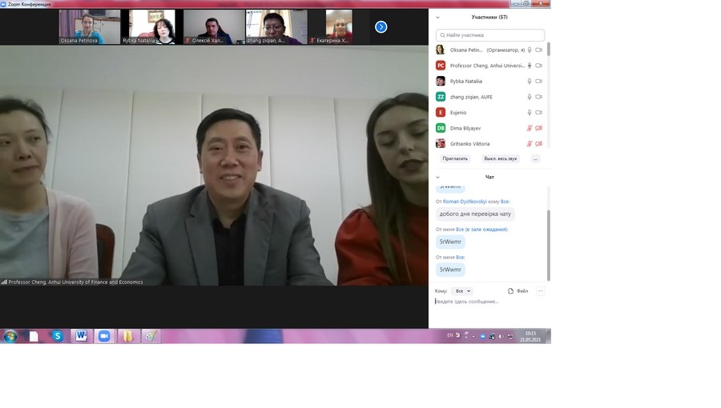Click the E avatar of Eujenio
This screenshot has width=721, height=408.
click(x=441, y=113)
